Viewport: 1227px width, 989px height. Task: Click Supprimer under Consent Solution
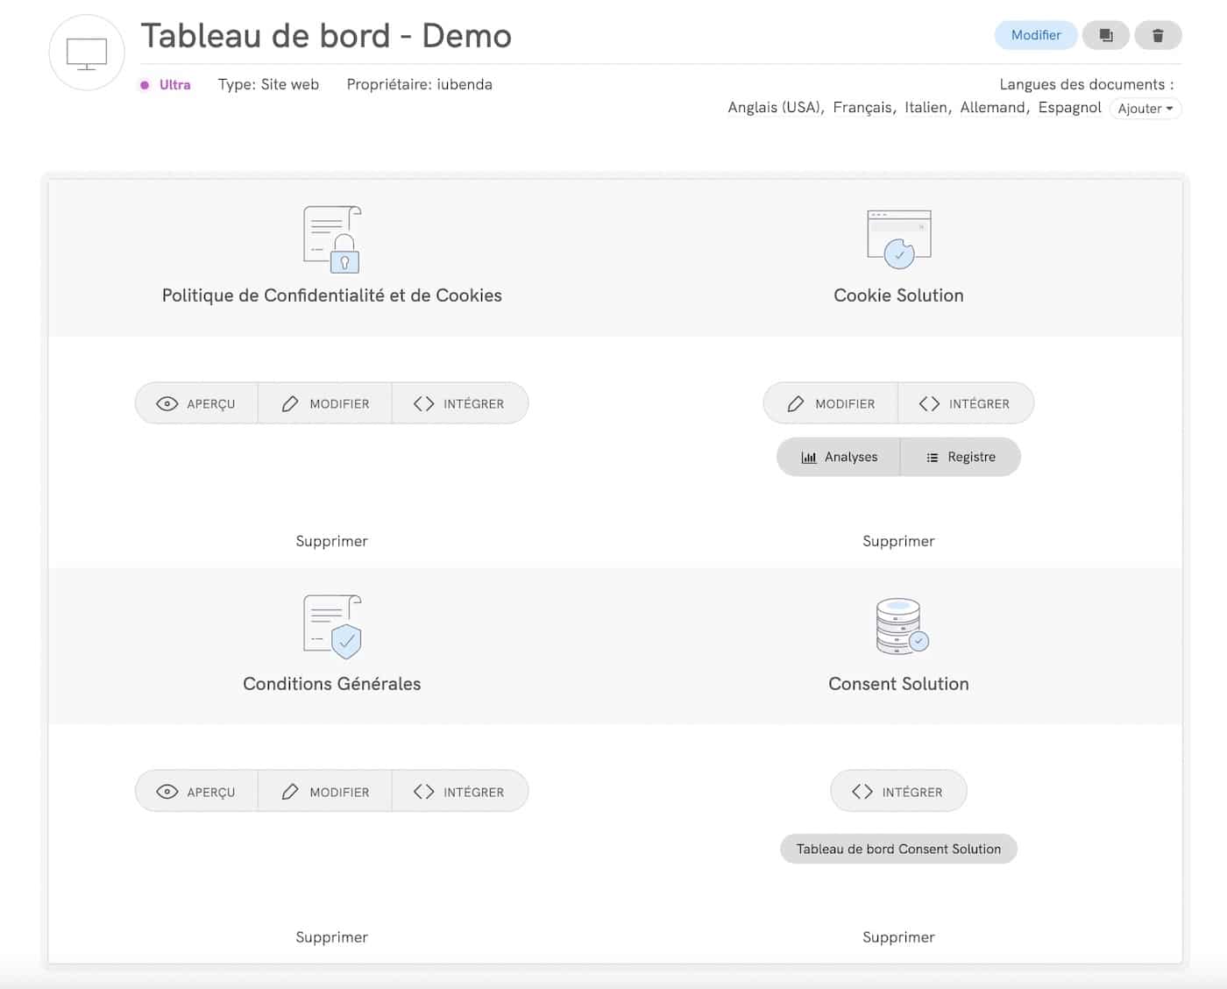pyautogui.click(x=898, y=937)
